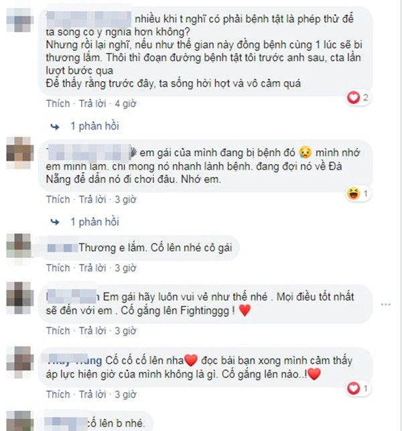This screenshot has width=402, height=431.
Task: Click heart reaction on first comment
Action: tap(358, 98)
